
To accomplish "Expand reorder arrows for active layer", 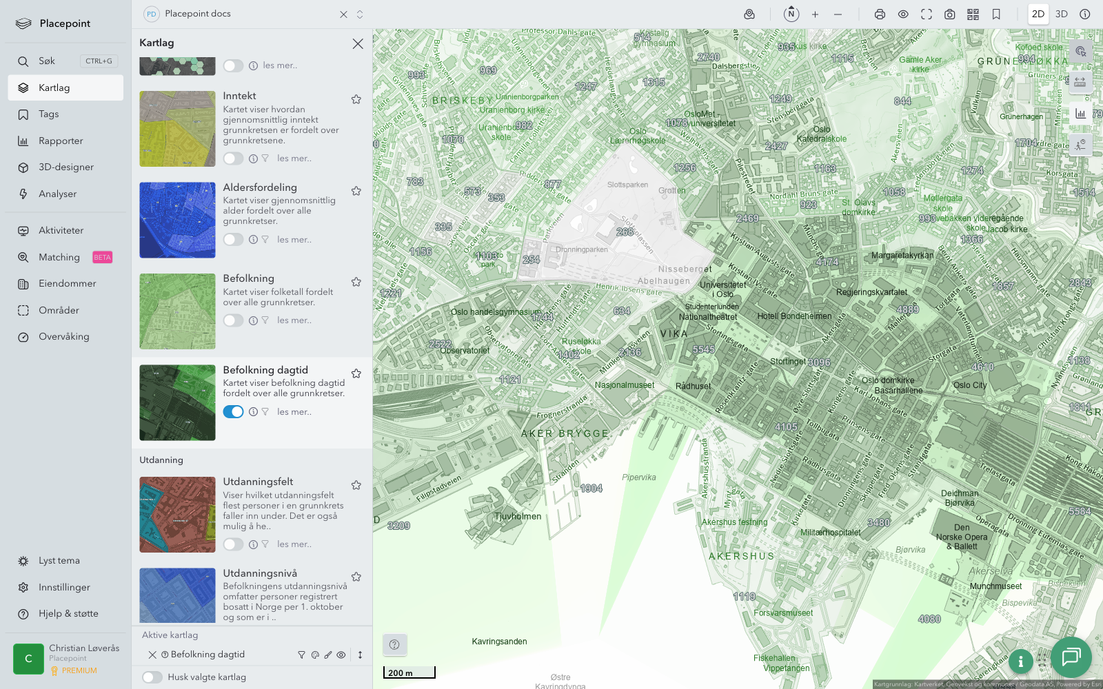I will coord(360,655).
